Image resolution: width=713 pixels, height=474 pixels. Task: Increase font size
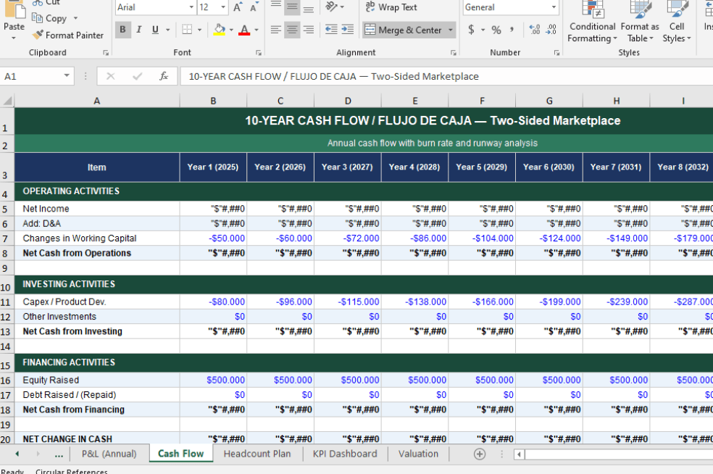tap(238, 7)
